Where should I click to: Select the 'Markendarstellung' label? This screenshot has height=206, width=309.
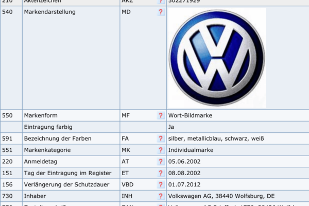coord(49,12)
